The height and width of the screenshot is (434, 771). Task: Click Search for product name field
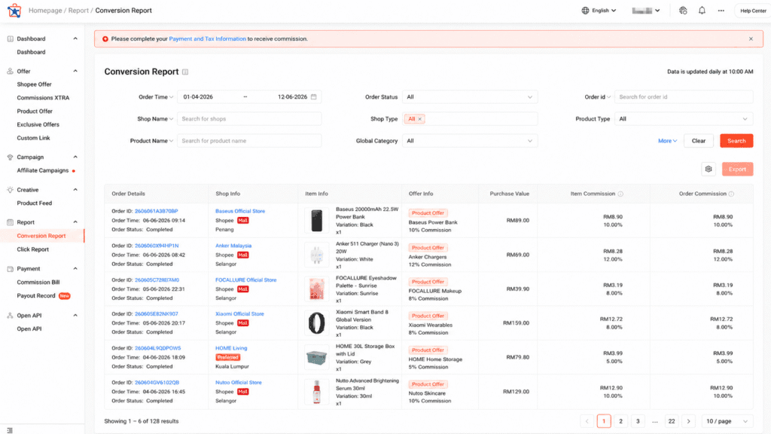click(x=249, y=141)
